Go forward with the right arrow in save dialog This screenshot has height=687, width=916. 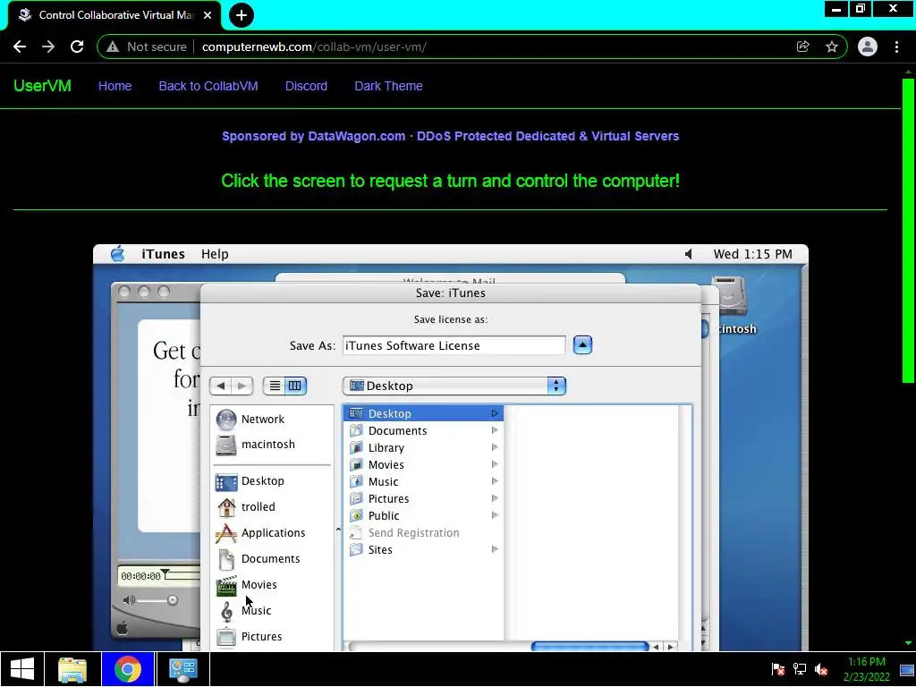(242, 386)
